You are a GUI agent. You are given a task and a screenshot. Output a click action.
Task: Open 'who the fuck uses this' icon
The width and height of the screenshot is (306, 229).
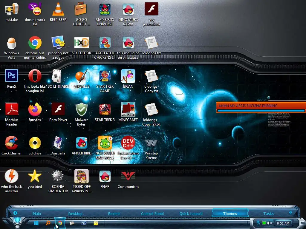12,176
